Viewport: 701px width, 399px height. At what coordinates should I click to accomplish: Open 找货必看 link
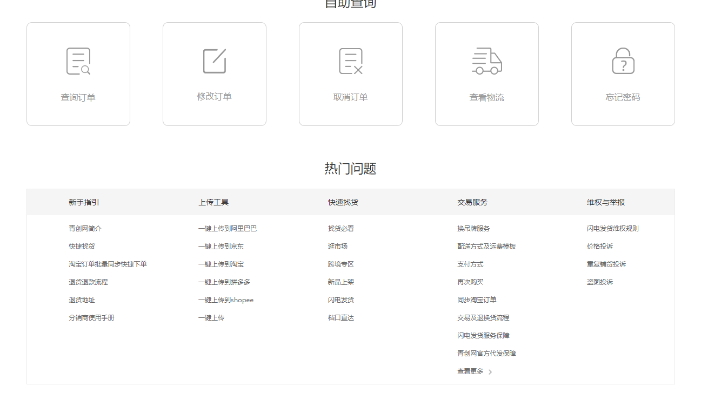[341, 229]
